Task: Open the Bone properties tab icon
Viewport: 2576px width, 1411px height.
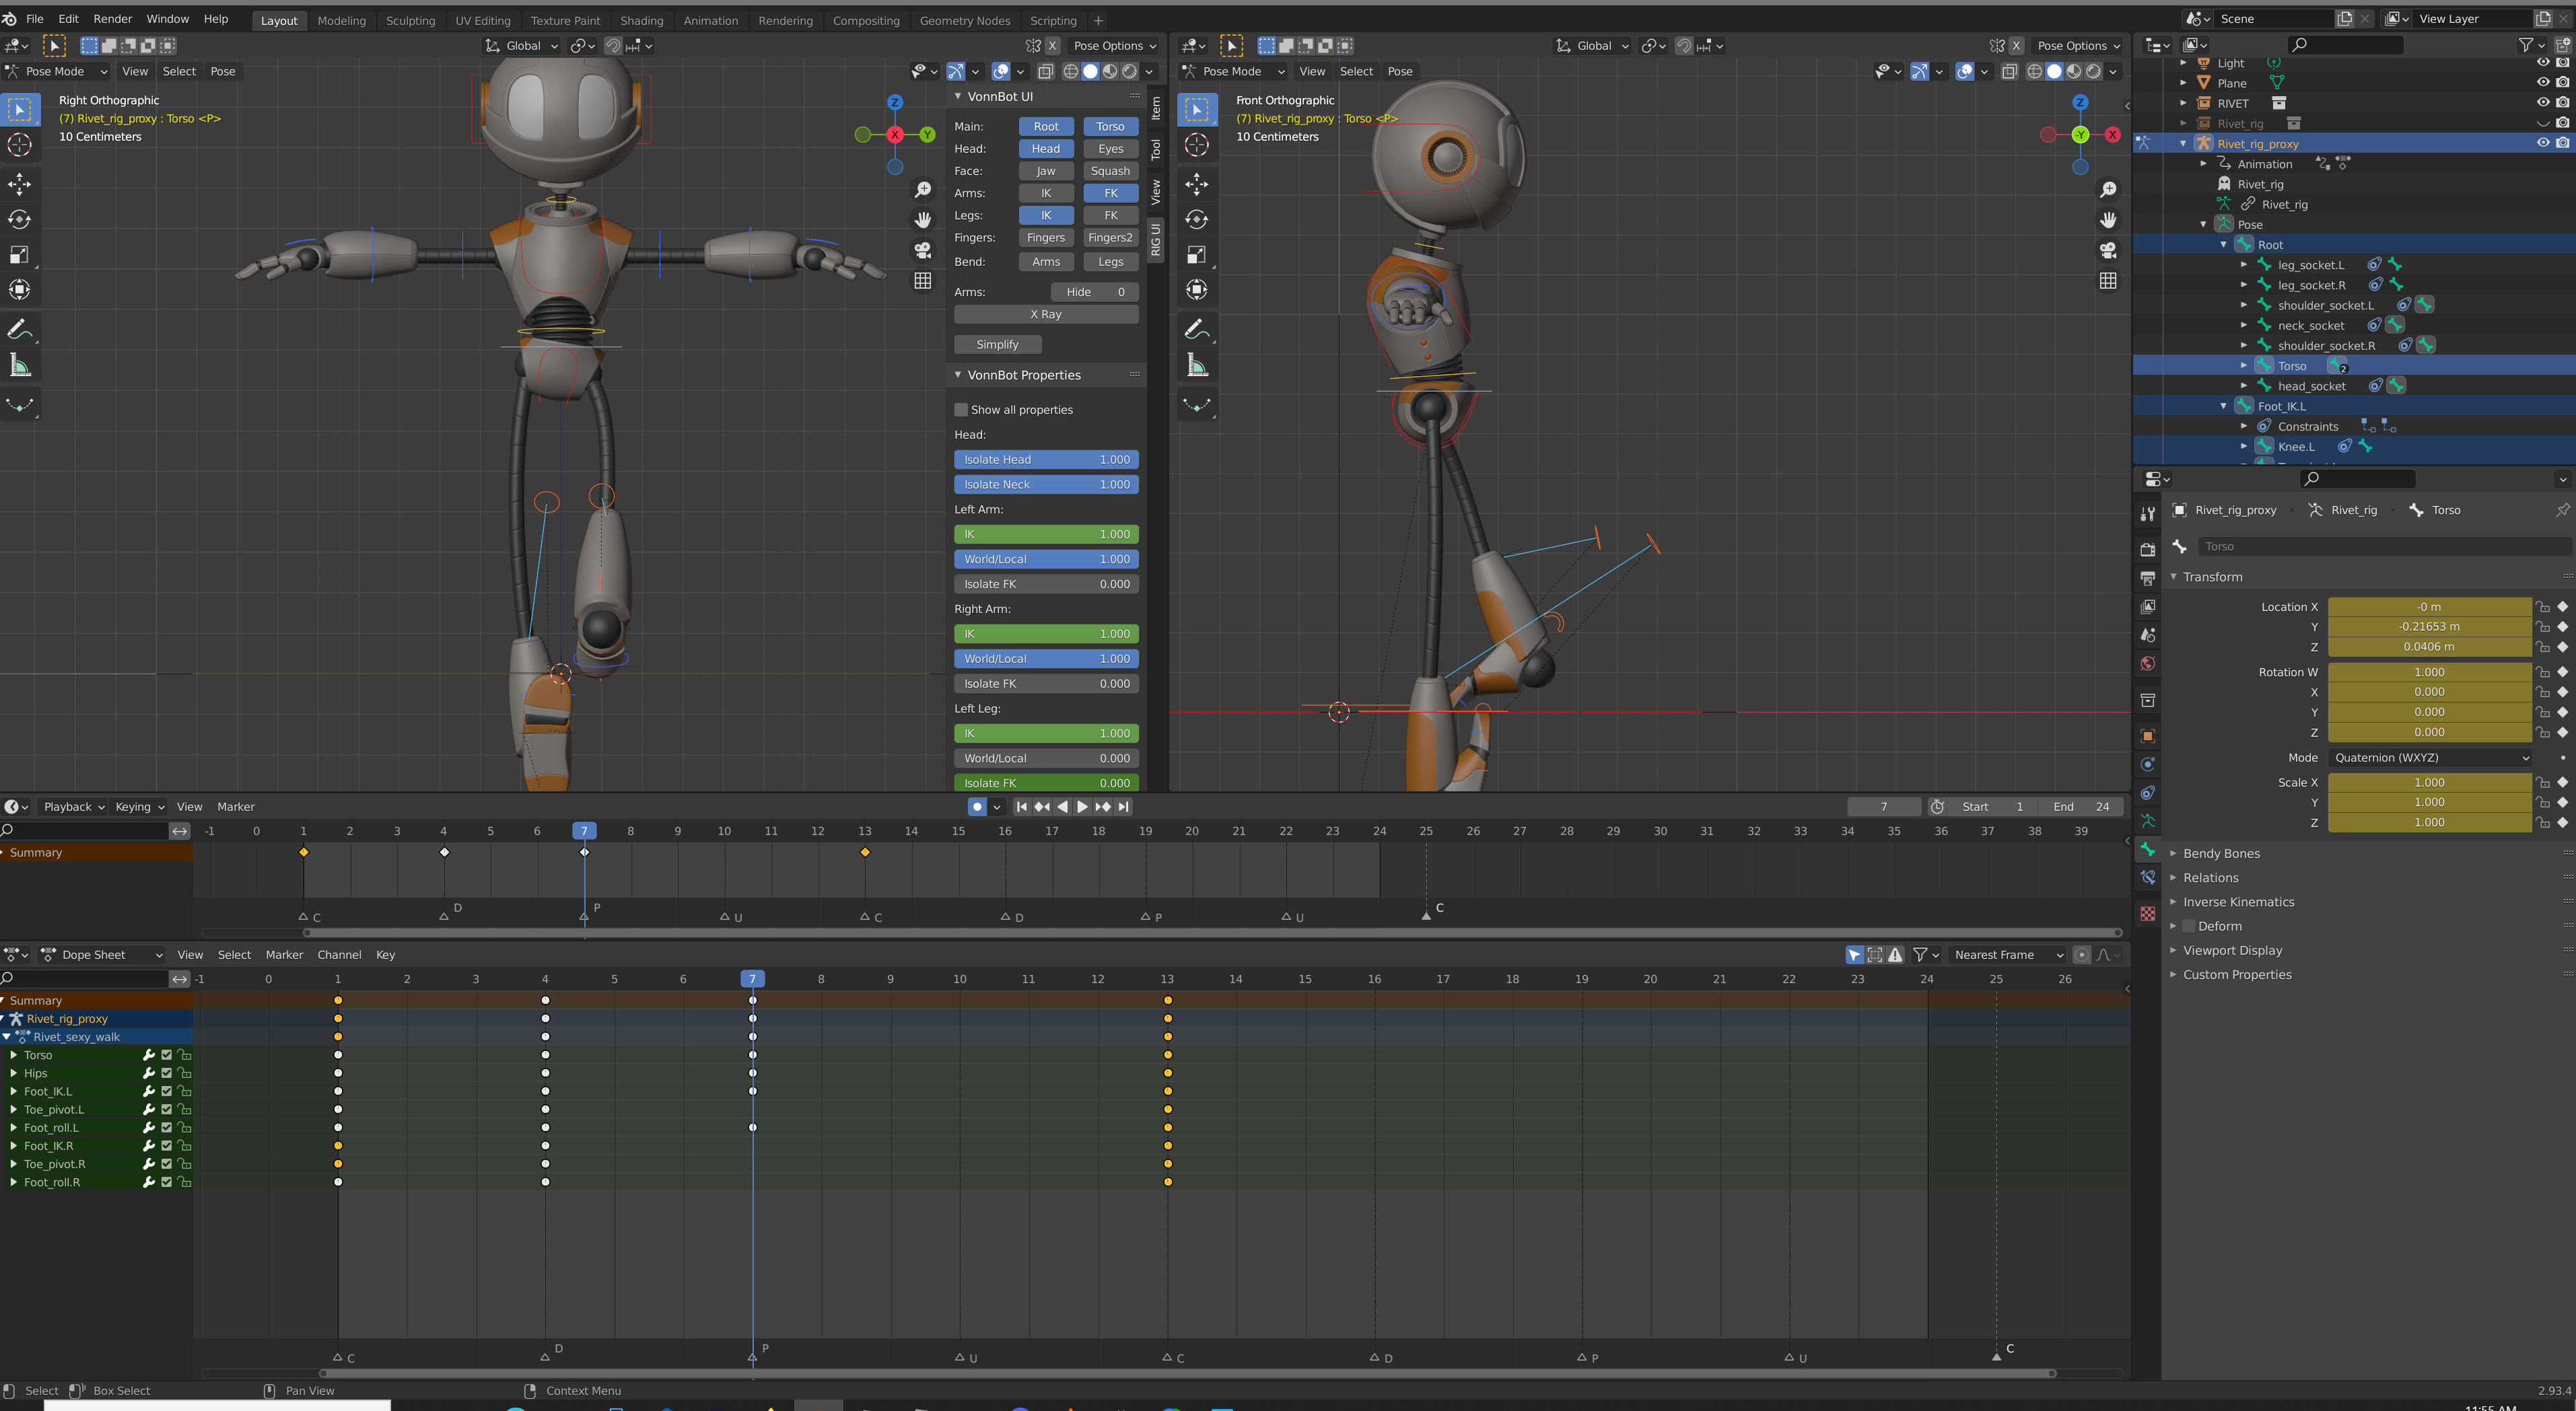Action: pos(2147,851)
